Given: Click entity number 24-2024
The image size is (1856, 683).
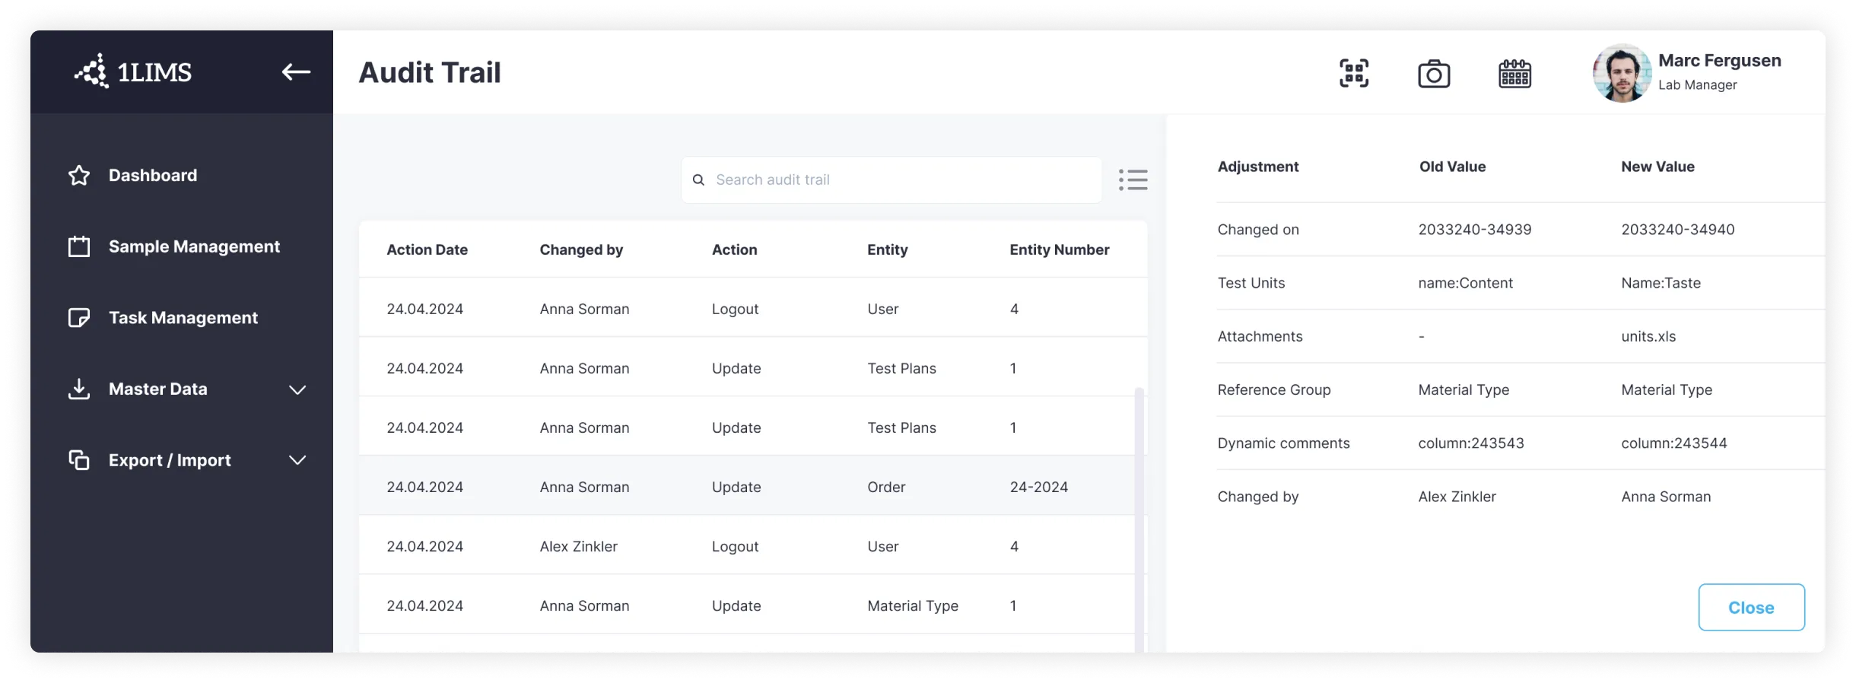Looking at the screenshot, I should pos(1038,487).
